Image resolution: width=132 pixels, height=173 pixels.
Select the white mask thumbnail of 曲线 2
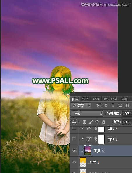pos(101,129)
